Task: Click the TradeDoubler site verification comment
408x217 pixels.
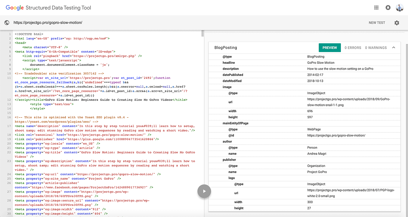Action: tap(59, 73)
